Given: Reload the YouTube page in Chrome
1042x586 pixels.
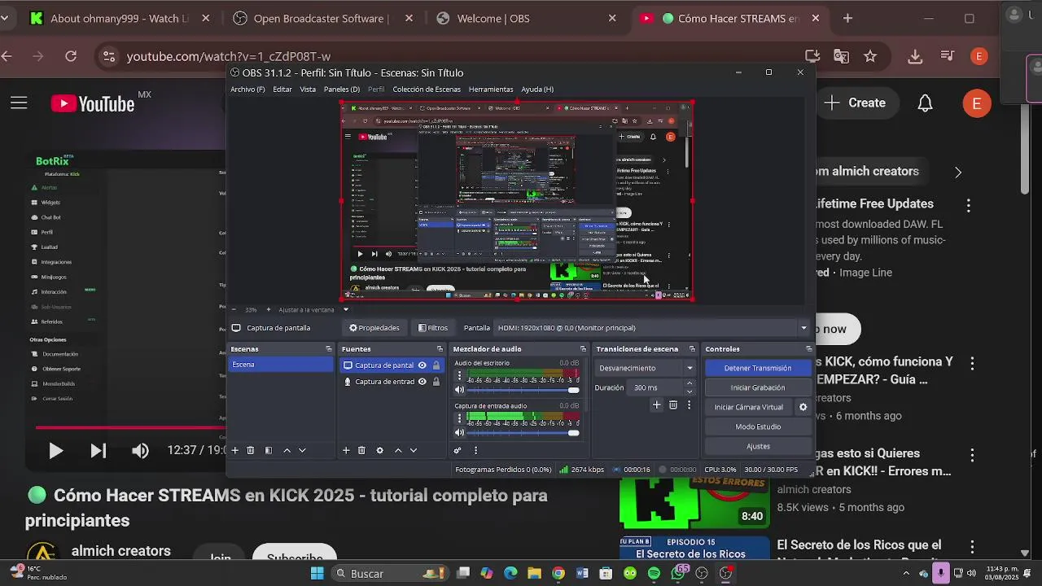Looking at the screenshot, I should click(x=71, y=56).
